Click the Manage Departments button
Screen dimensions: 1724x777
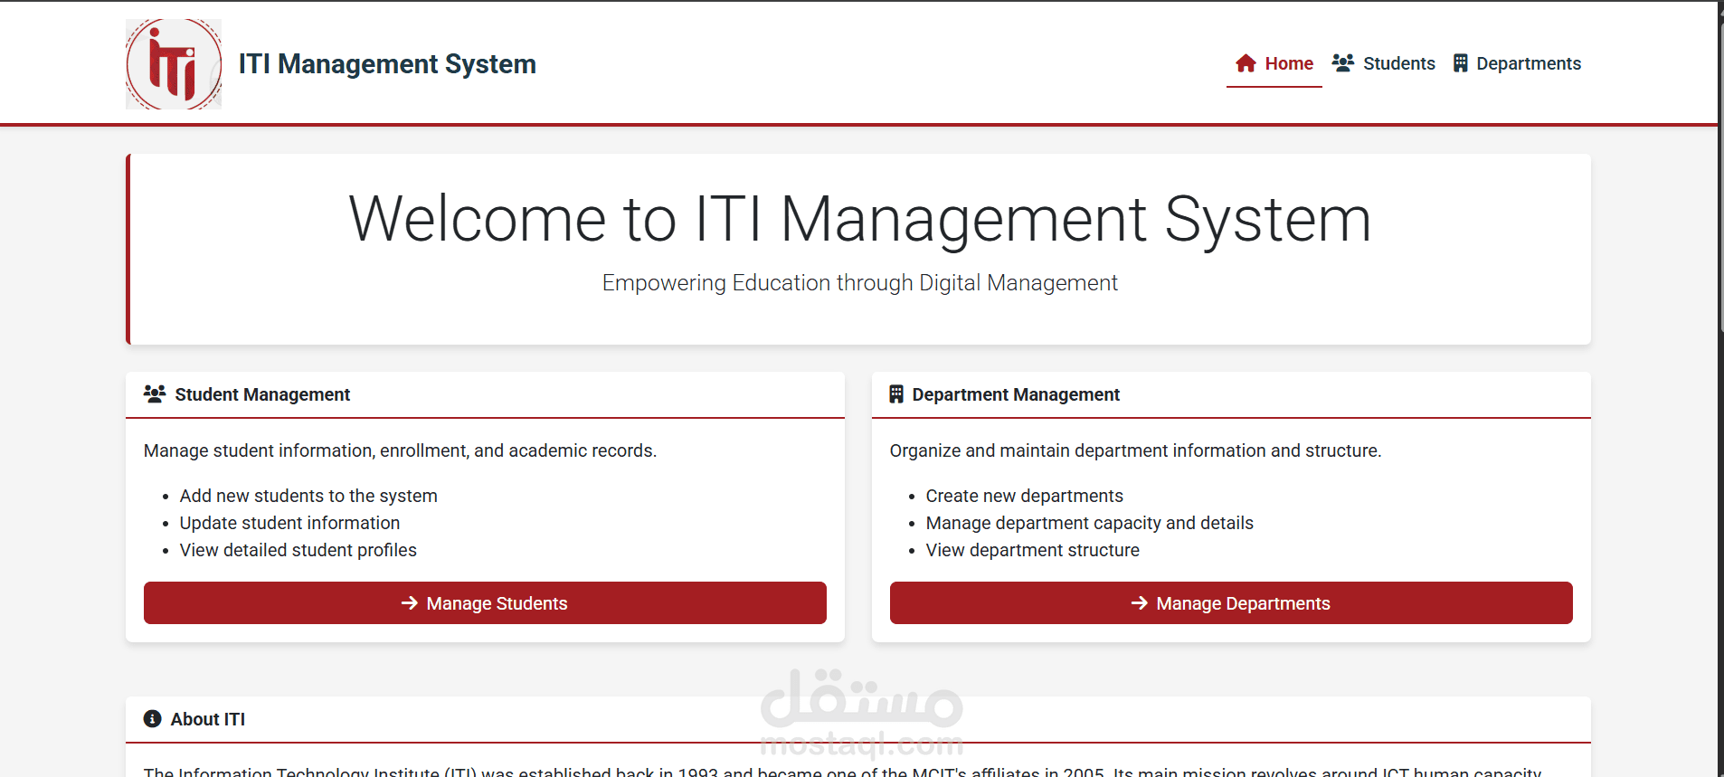(1231, 603)
